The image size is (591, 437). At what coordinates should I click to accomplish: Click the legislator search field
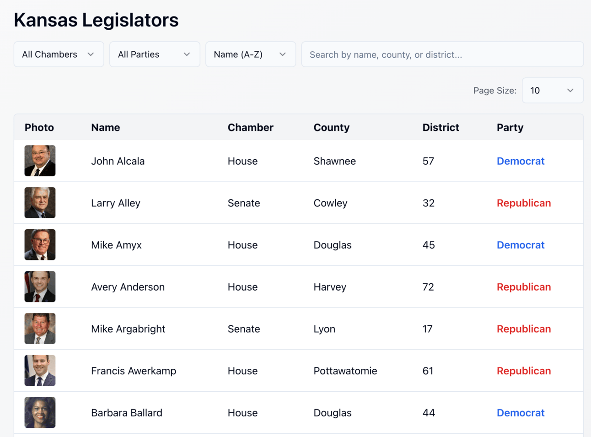pos(442,54)
